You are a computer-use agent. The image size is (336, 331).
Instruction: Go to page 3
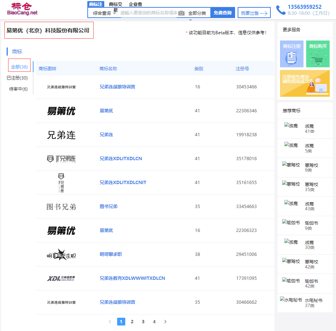[143, 321]
